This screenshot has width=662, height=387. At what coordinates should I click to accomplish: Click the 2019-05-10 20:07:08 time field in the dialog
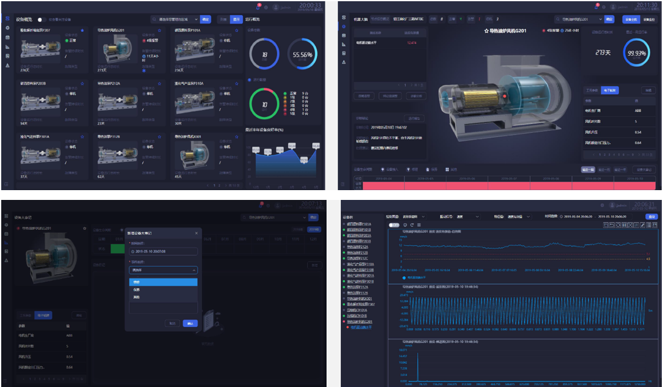[163, 251]
